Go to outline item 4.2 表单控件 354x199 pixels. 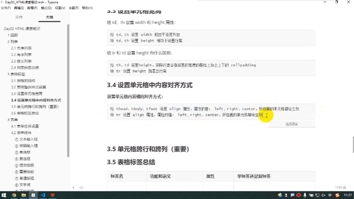(21, 133)
